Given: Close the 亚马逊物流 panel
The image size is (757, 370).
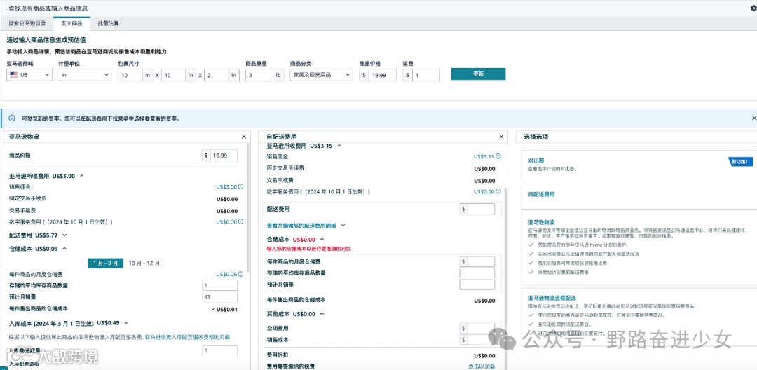Looking at the screenshot, I should click(x=243, y=137).
